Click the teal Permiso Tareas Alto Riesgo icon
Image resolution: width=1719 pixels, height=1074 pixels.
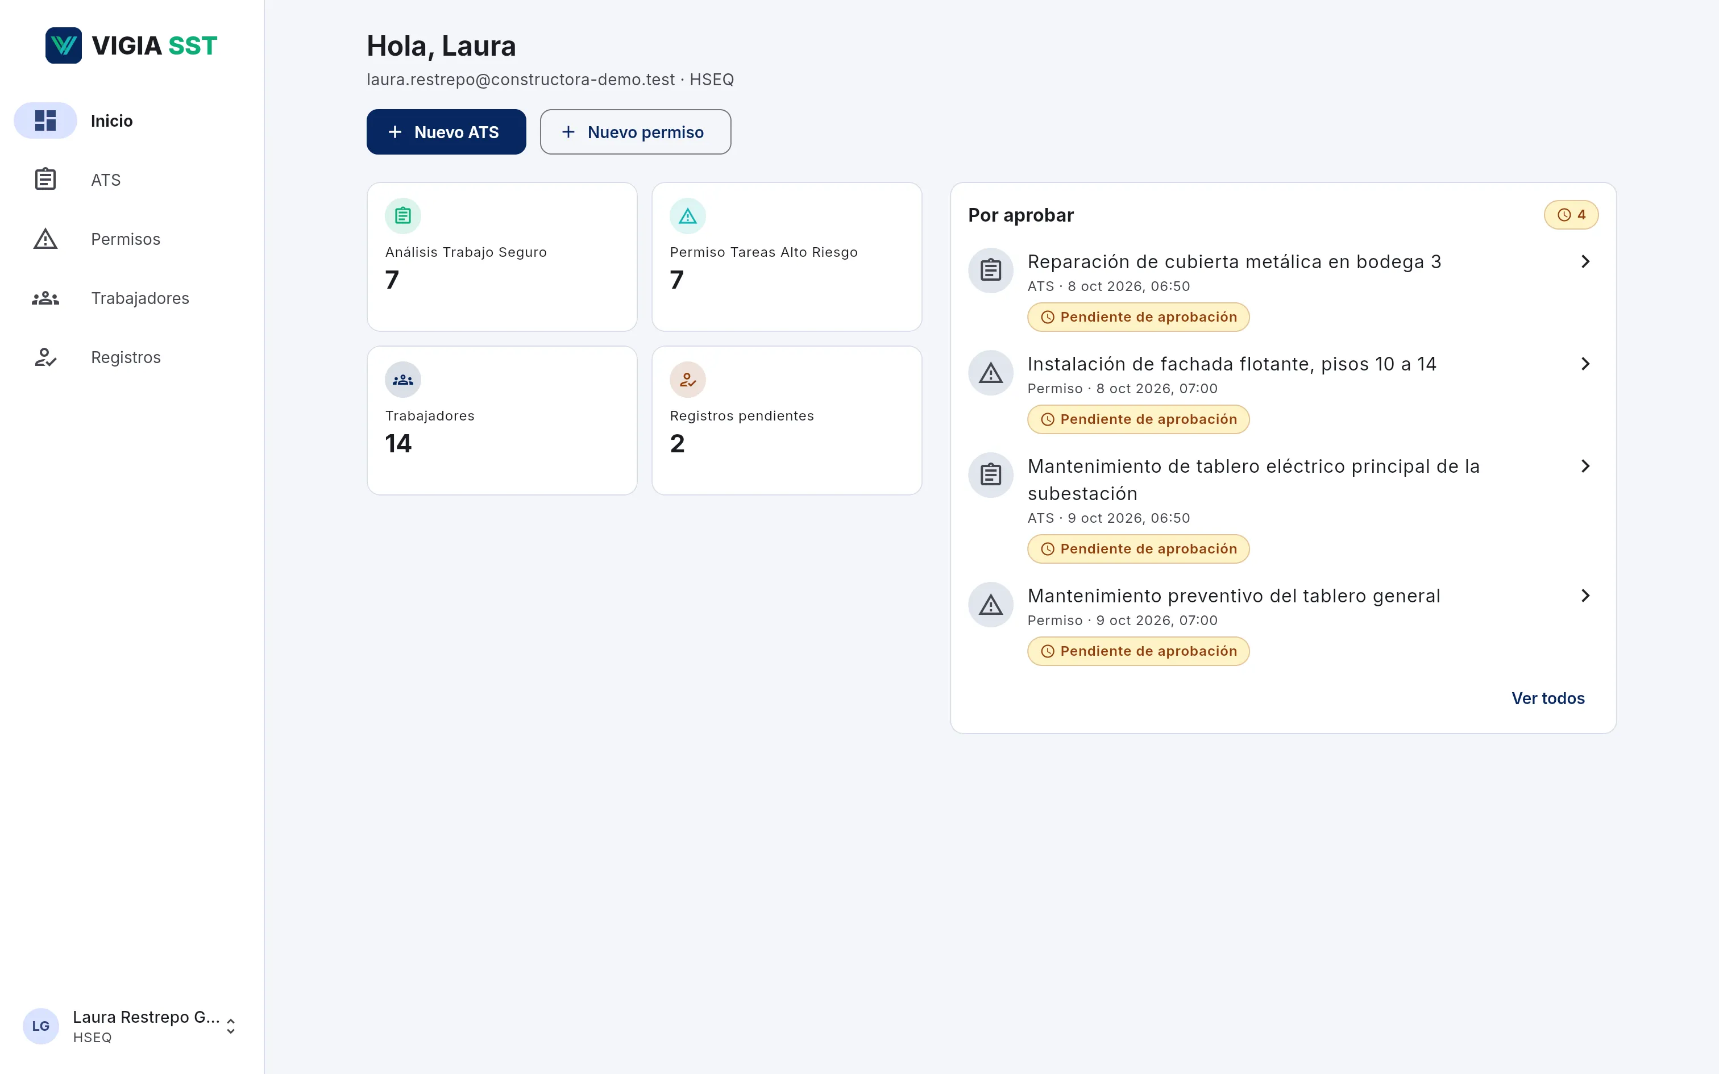coord(688,216)
